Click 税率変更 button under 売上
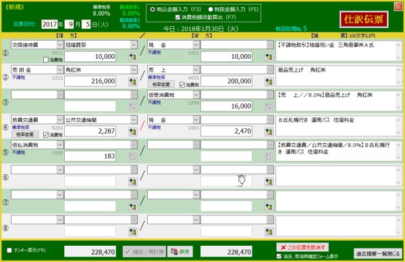 point(161,84)
